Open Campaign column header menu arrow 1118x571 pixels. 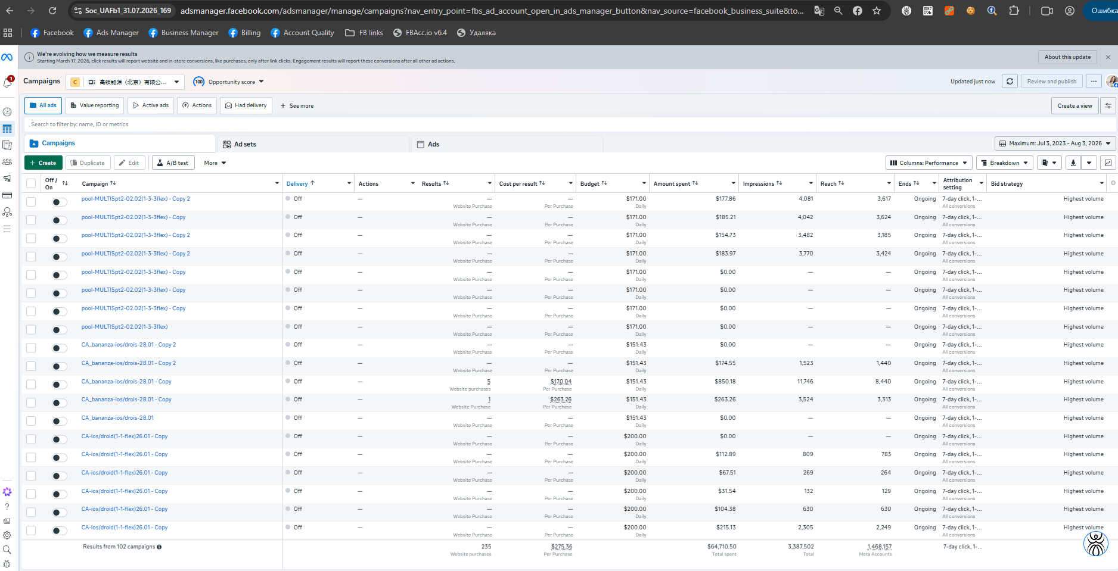pos(277,183)
